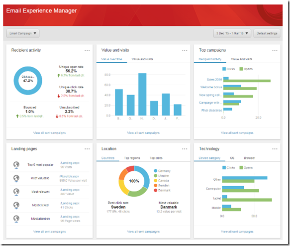290x246 pixels.
Task: Click the Tablet row label in Technology
Action: tap(217, 198)
